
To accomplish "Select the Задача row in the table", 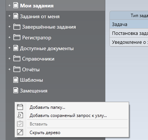I will tap(129, 24).
